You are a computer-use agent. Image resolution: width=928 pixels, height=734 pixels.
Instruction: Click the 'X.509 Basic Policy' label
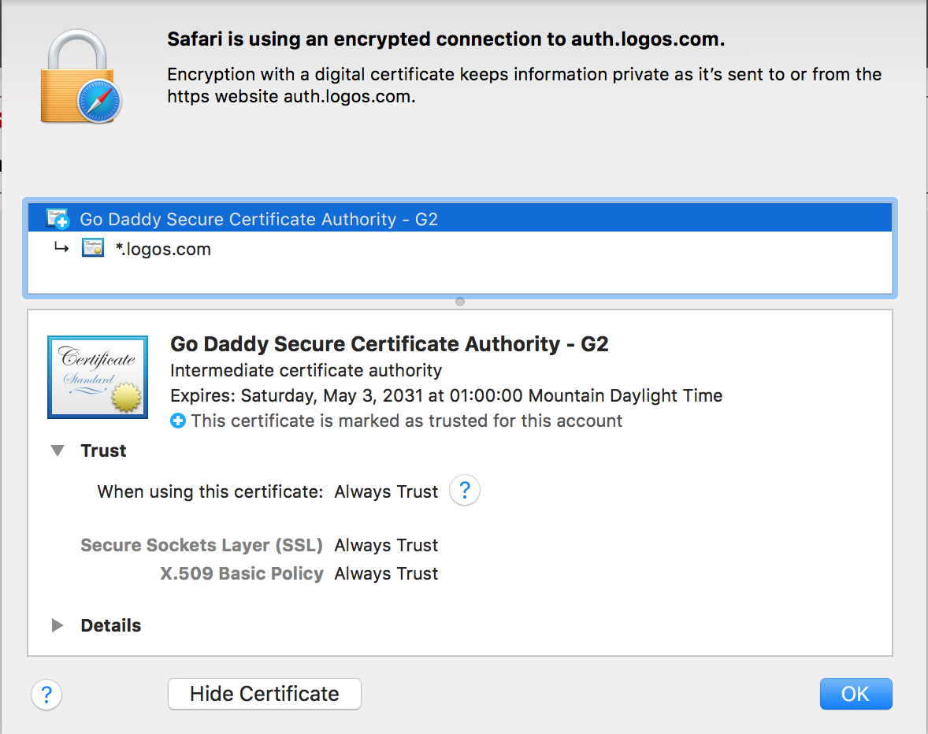point(242,573)
